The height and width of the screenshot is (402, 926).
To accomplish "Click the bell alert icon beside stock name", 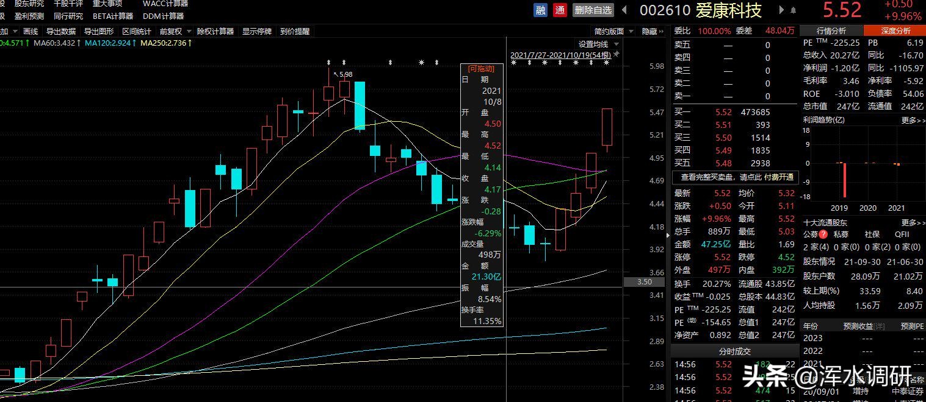I will click(x=793, y=10).
